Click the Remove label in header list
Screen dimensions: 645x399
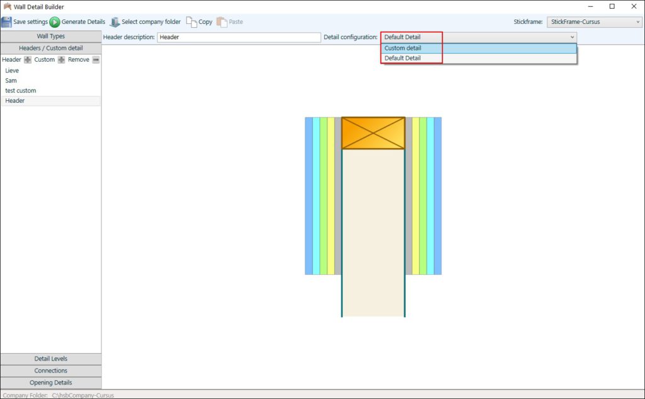[x=79, y=60]
